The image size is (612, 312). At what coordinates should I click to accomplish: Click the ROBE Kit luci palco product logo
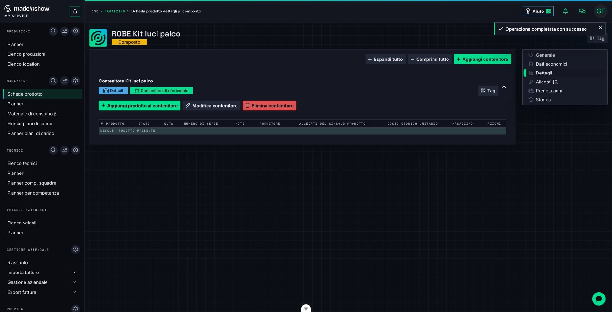(98, 38)
